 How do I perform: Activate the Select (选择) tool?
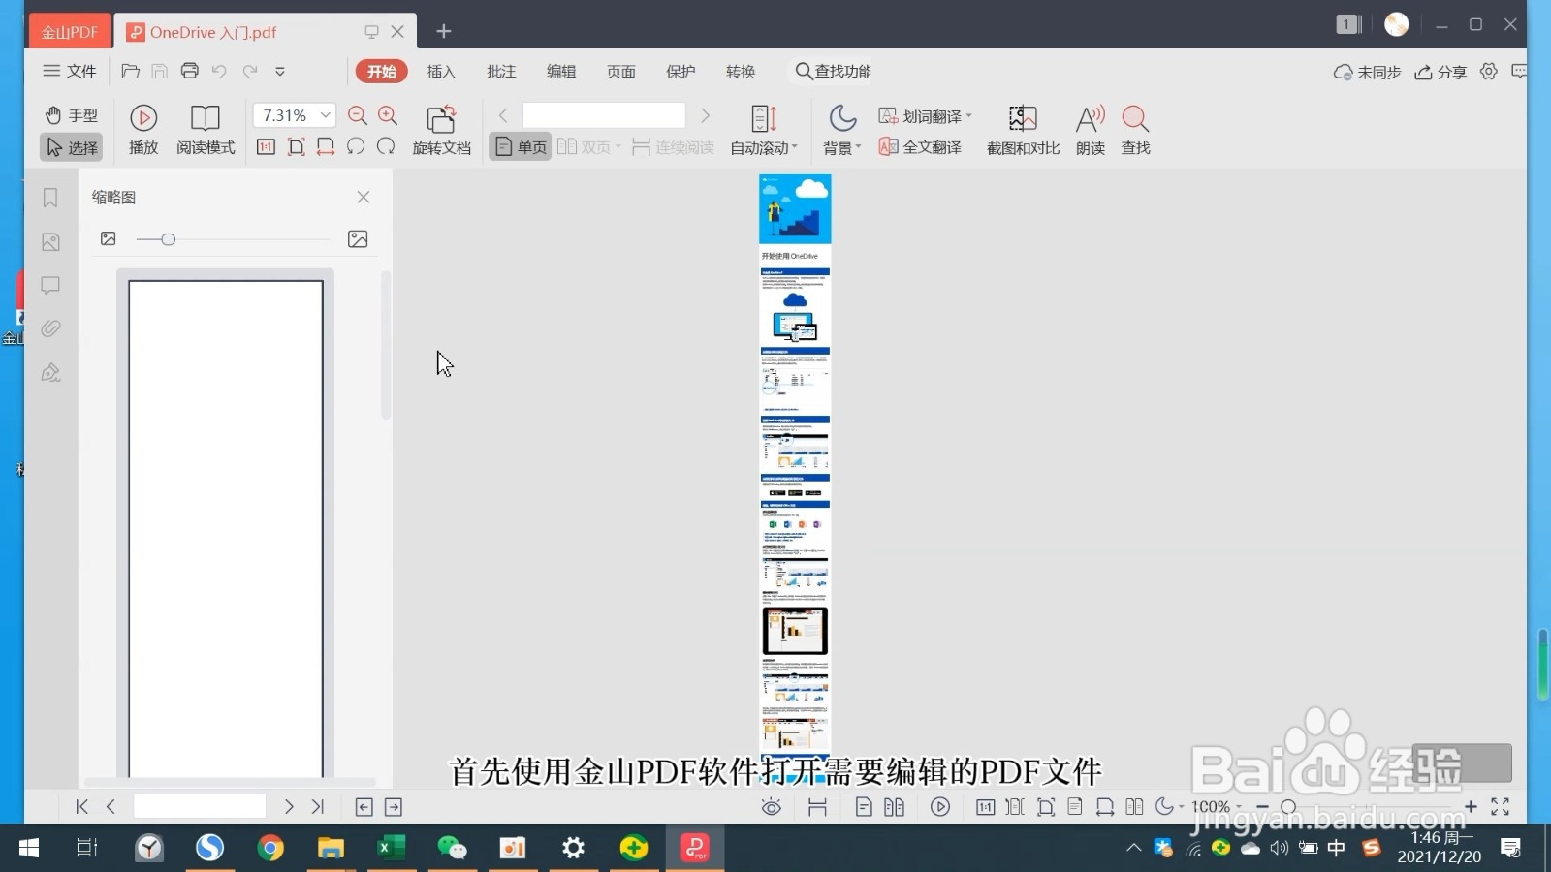71,147
